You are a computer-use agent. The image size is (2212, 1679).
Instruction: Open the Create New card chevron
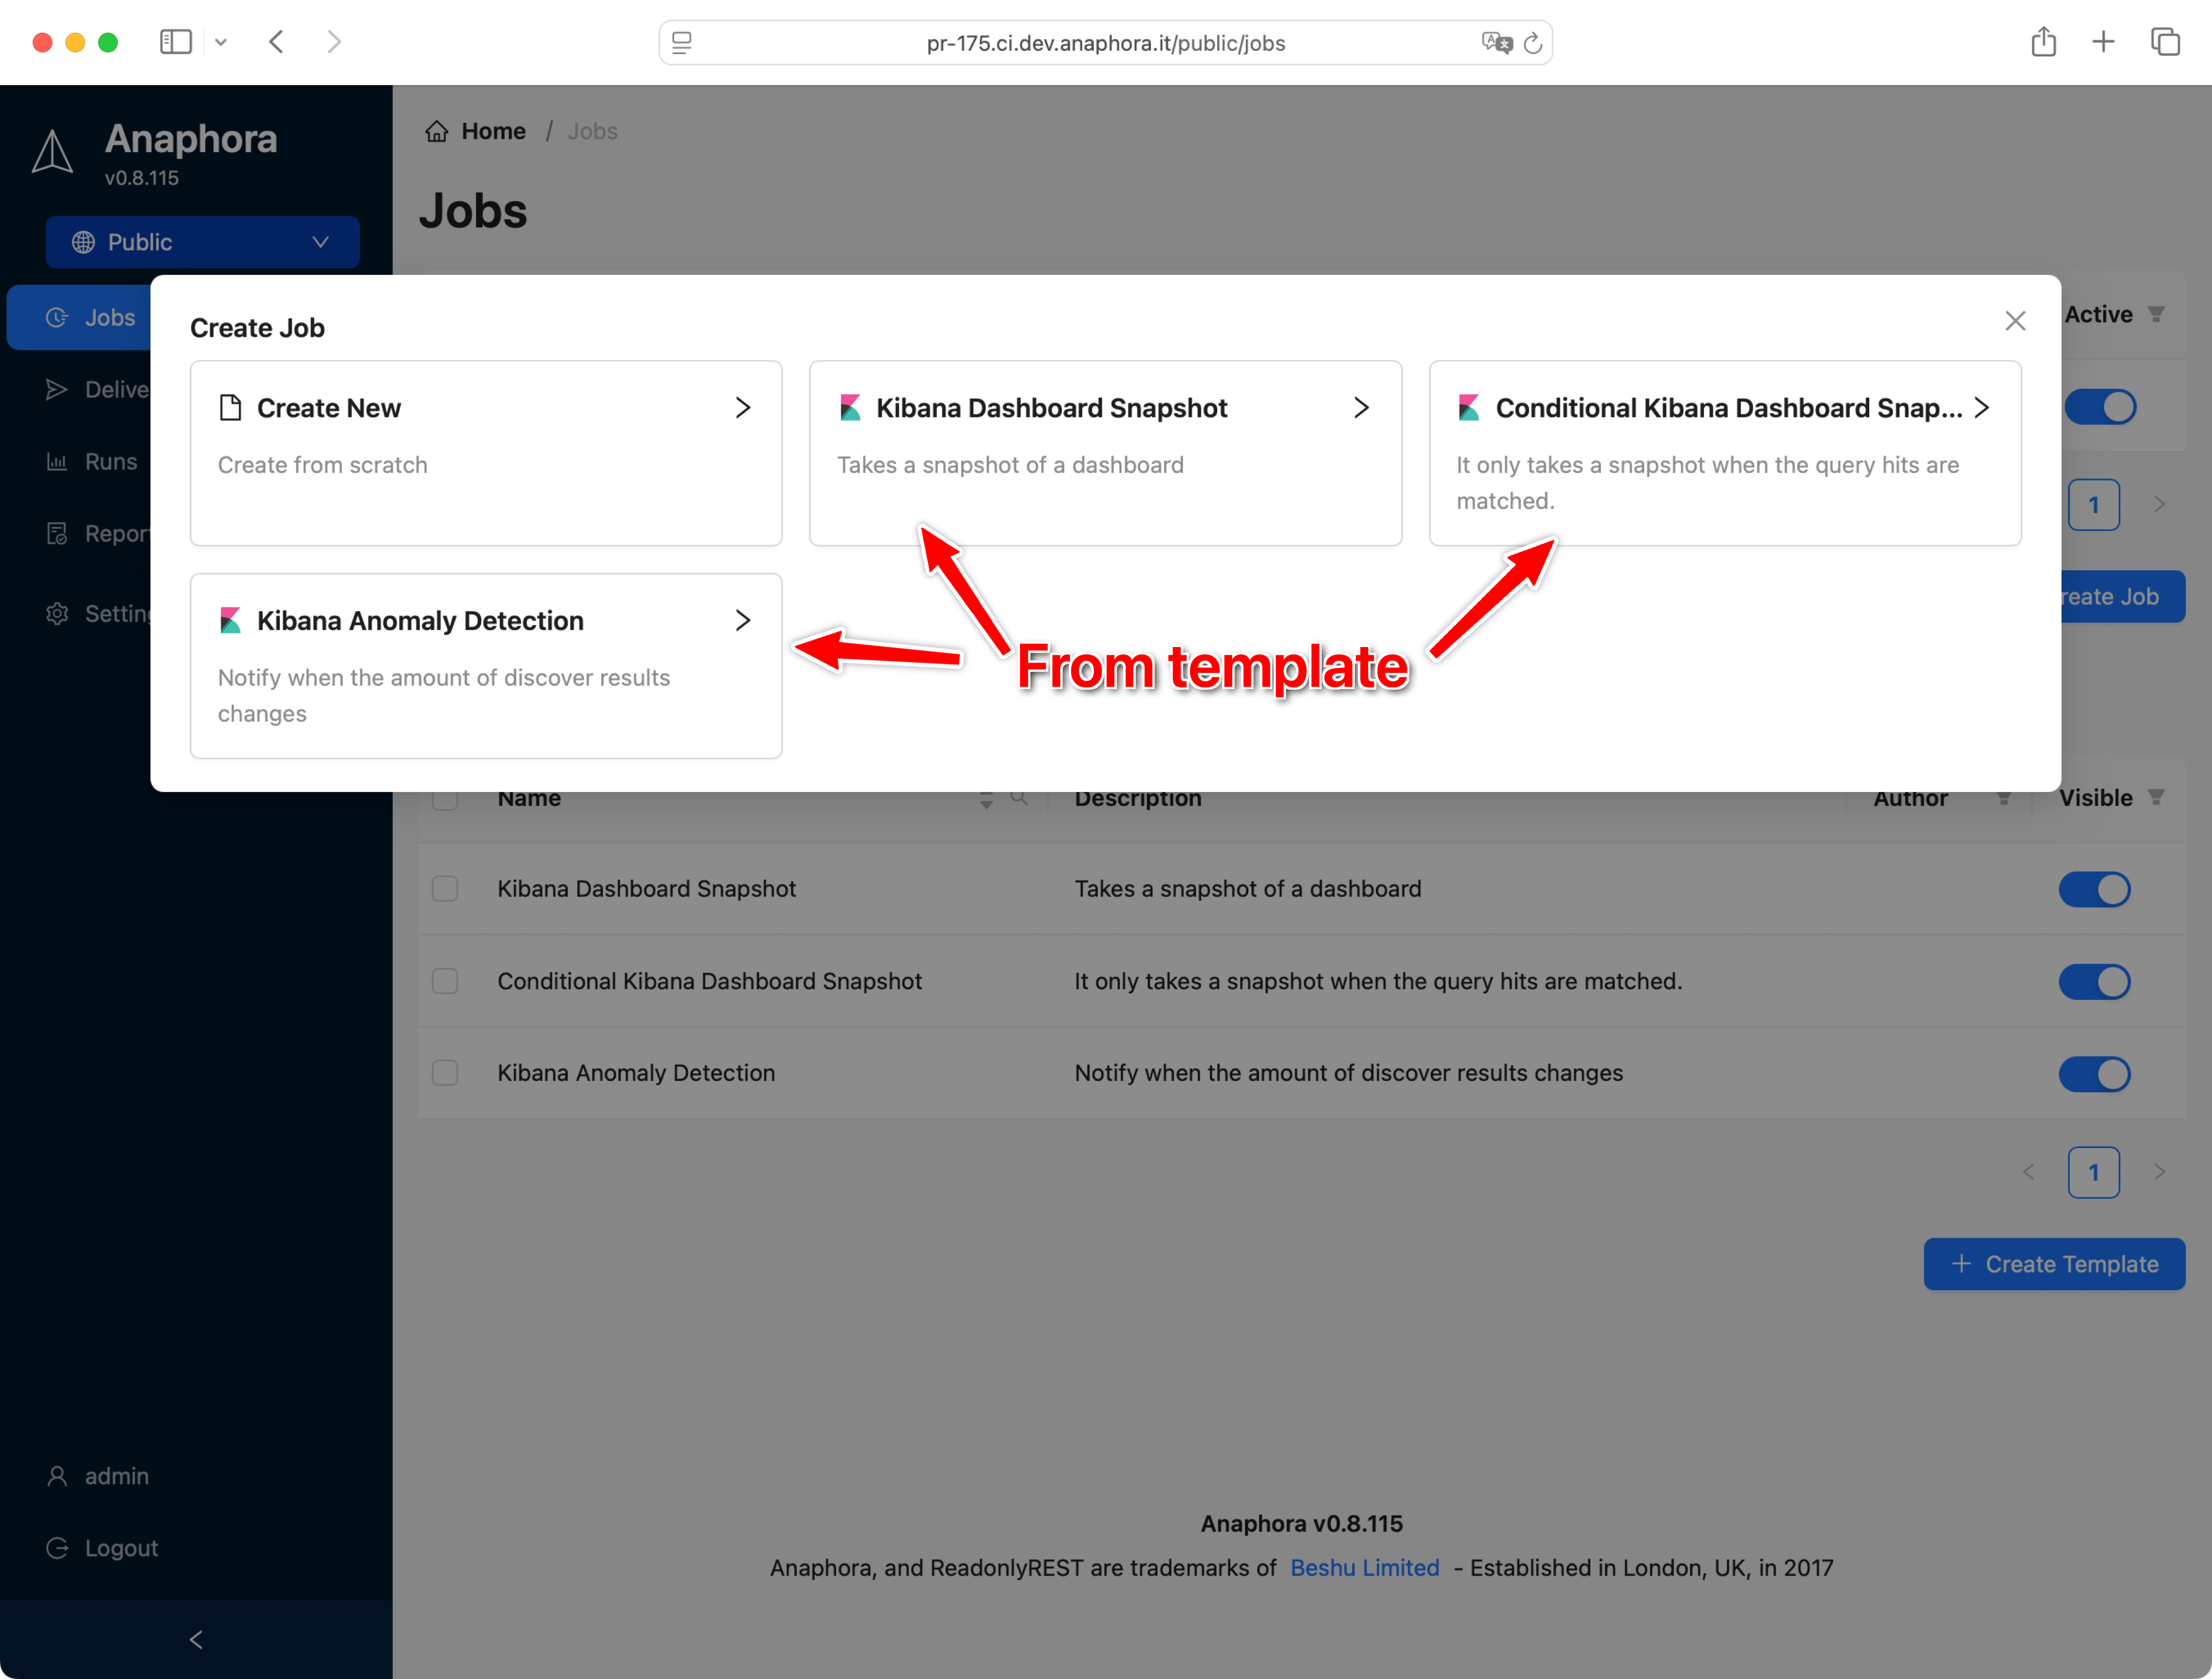click(x=742, y=407)
